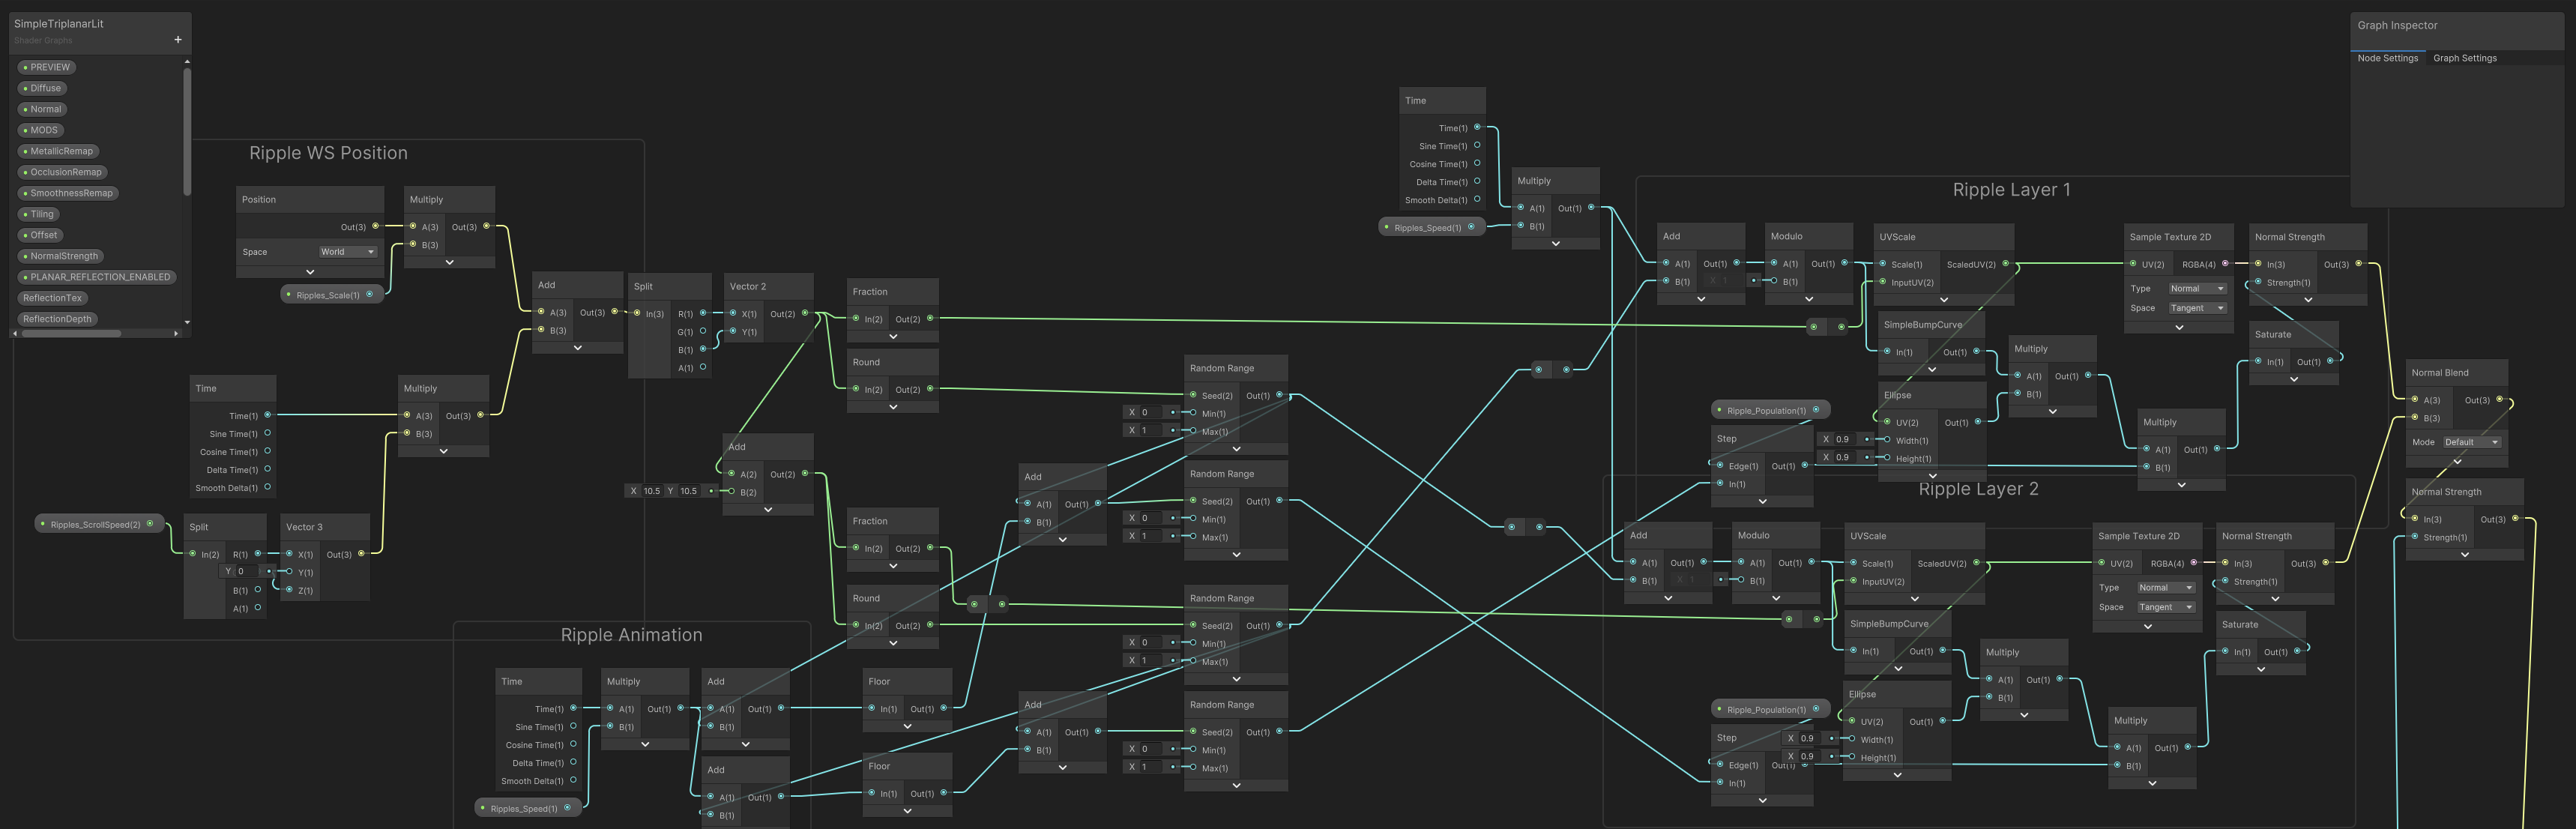Screen dimensions: 2576x829
Task: Select the Node Settings tab
Action: [2387, 58]
